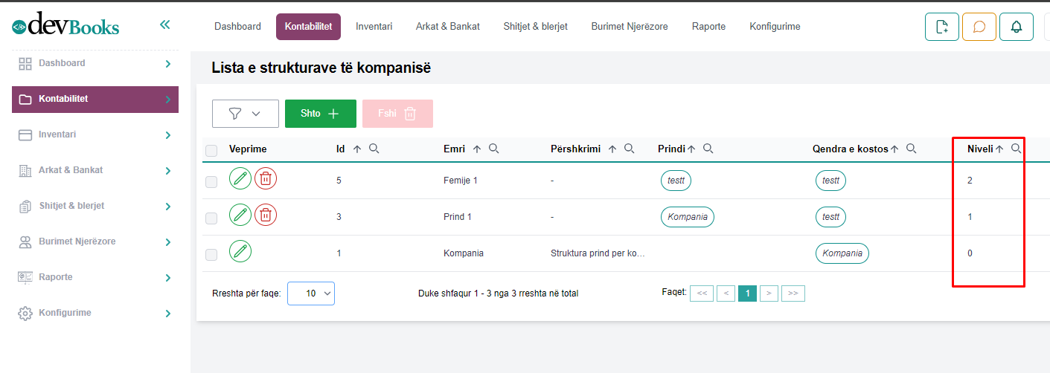This screenshot has height=373, width=1050.
Task: Select the Femije 1 row checkbox
Action: [x=211, y=181]
